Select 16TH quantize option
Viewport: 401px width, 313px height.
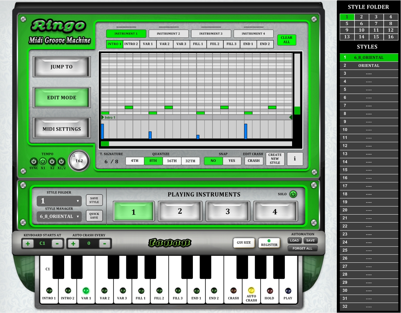pyautogui.click(x=172, y=161)
